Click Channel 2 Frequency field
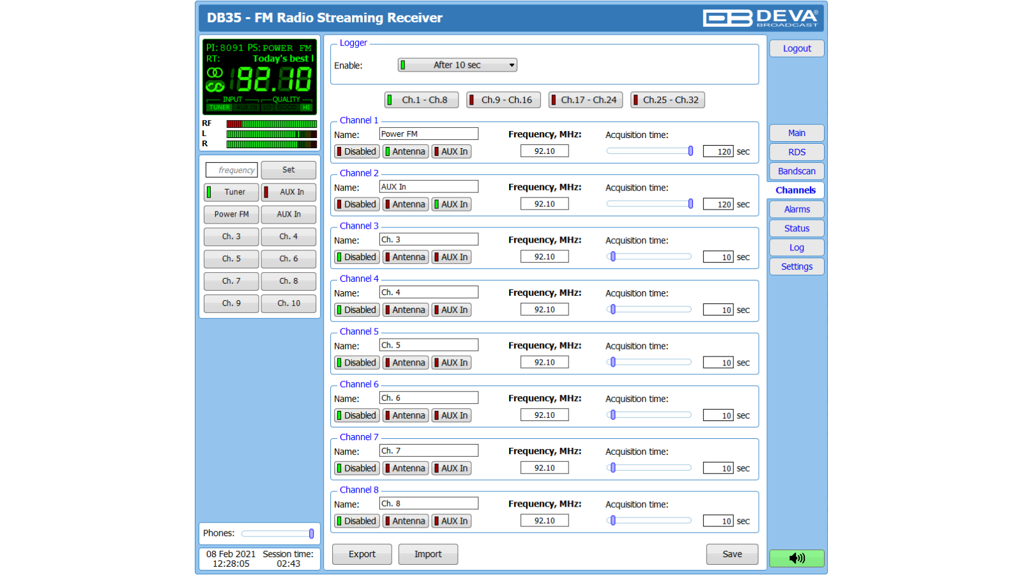The image size is (1022, 575). pyautogui.click(x=544, y=204)
